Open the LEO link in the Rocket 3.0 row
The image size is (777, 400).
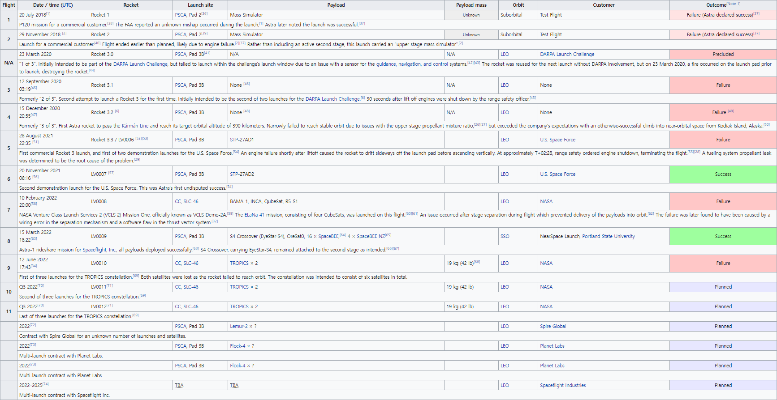(x=505, y=54)
